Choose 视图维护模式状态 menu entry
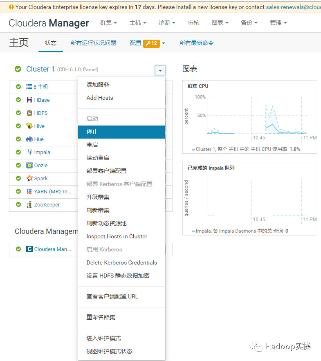Image resolution: width=321 pixels, height=361 pixels. pyautogui.click(x=121, y=351)
